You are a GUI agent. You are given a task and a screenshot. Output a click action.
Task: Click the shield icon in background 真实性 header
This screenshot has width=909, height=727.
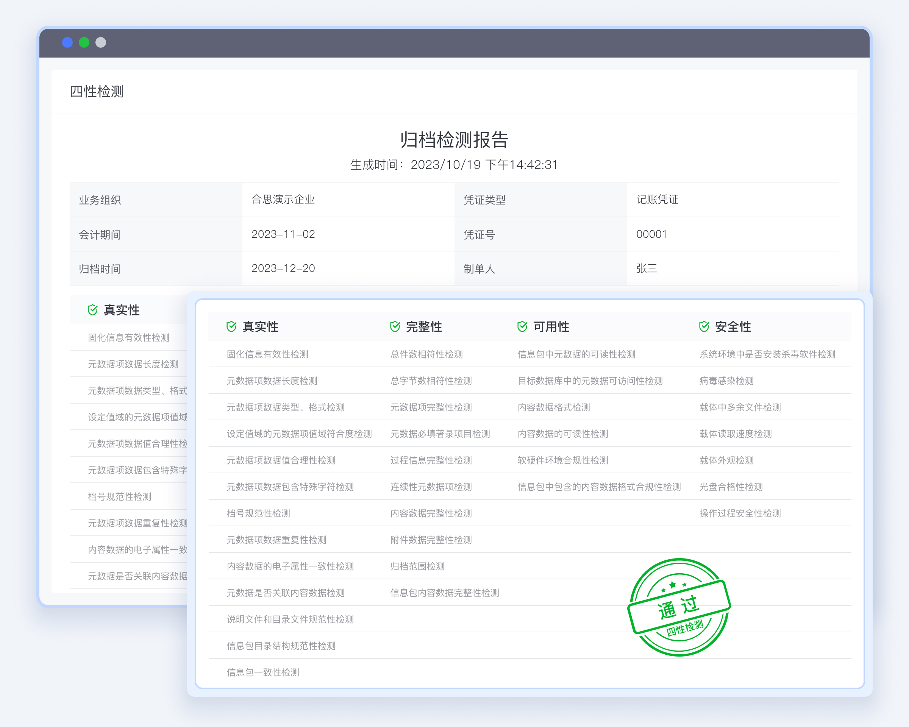click(x=93, y=310)
